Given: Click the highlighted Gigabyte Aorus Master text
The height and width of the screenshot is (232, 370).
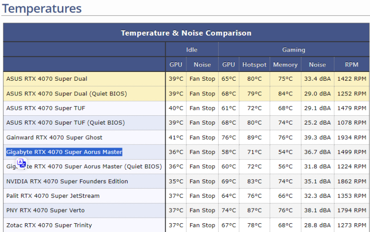Looking at the screenshot, I should pyautogui.click(x=64, y=152).
